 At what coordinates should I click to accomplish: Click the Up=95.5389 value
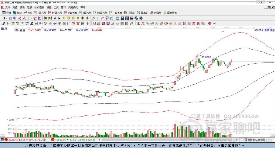(50, 30)
